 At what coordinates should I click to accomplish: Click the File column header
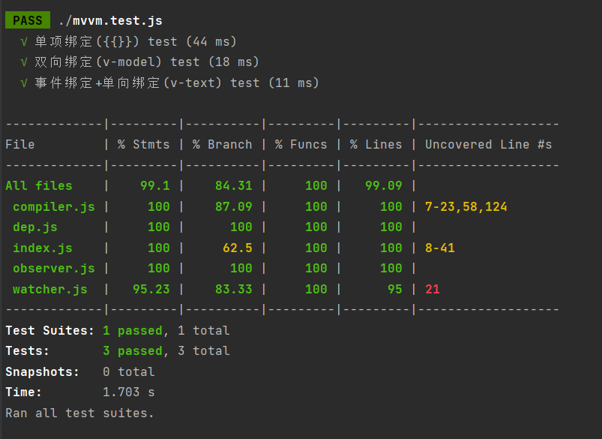point(20,145)
